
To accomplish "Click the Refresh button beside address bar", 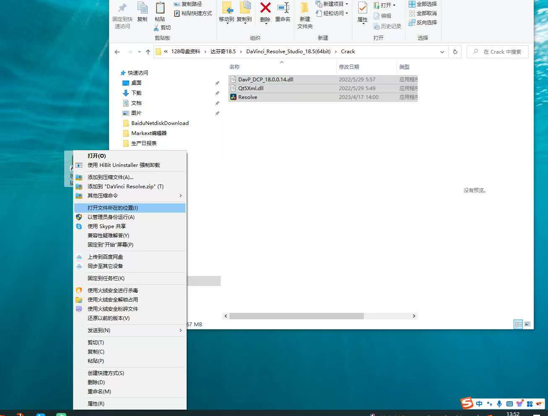I will pos(455,52).
